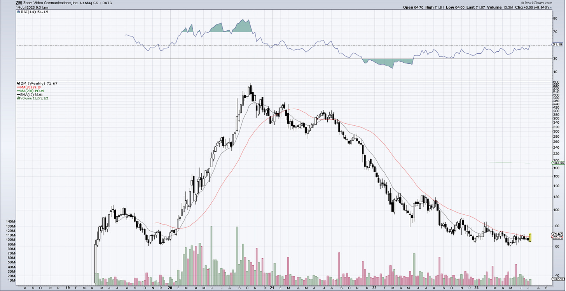Viewport: 566px width, 291px height.
Task: Click the 20 year label on time axis
Action: pyautogui.click(x=170, y=288)
